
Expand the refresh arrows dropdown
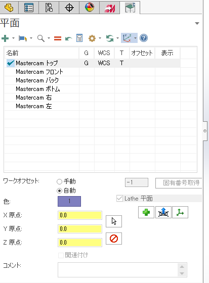(117, 38)
